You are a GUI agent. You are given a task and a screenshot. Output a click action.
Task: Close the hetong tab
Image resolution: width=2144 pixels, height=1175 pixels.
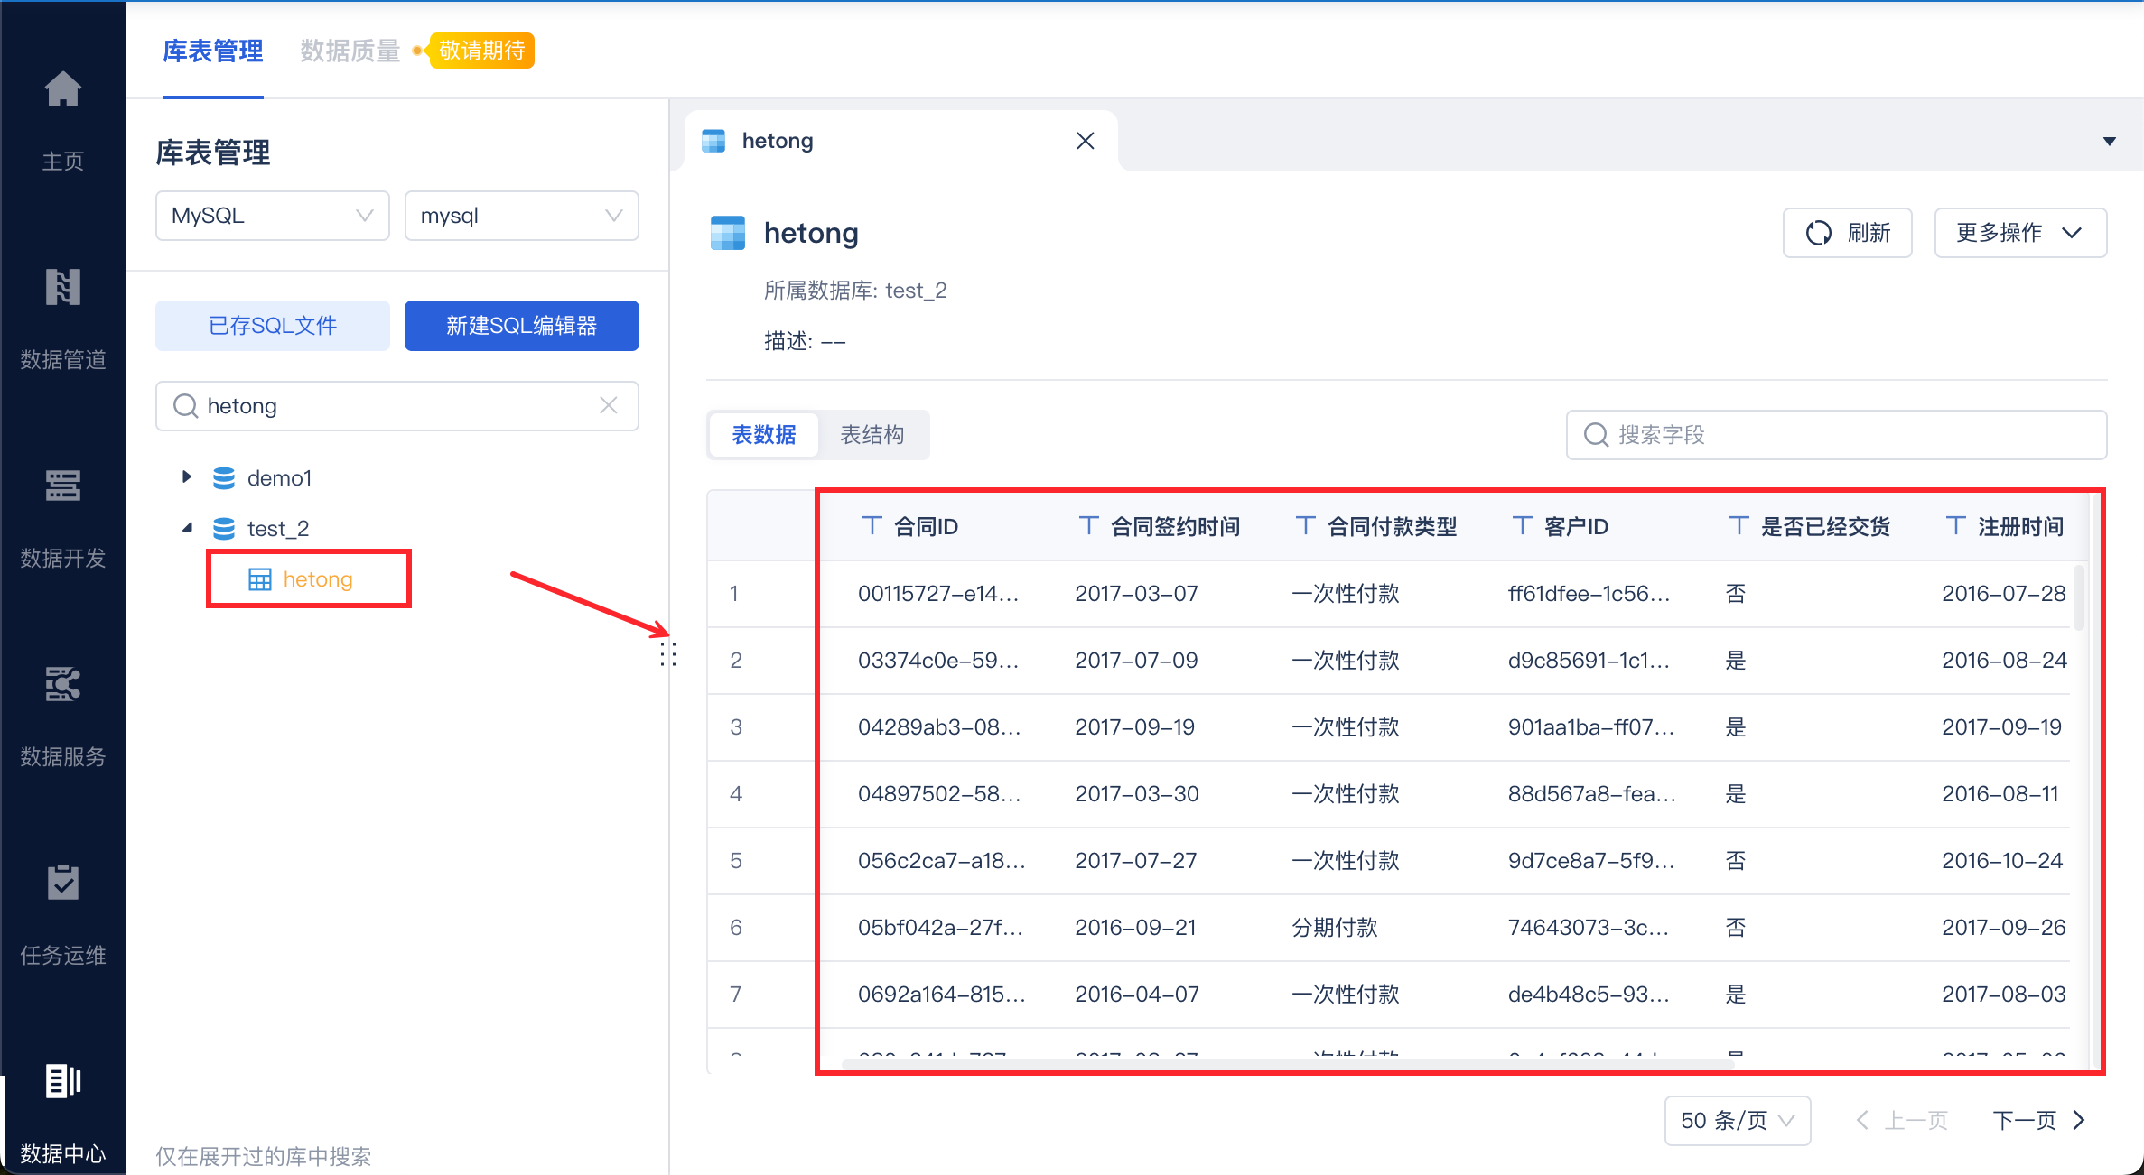tap(1086, 141)
